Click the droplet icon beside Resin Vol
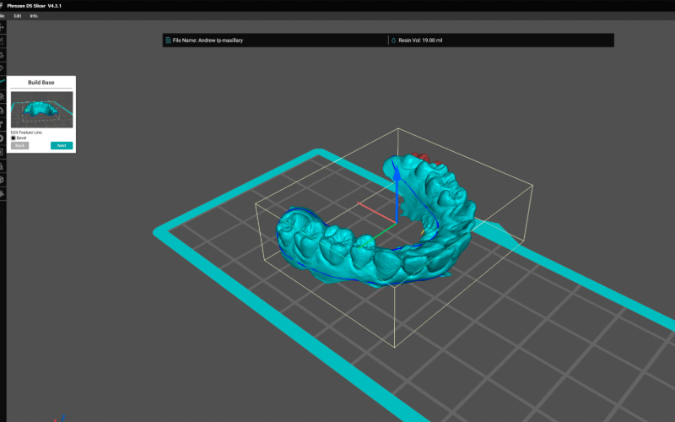Image resolution: width=675 pixels, height=422 pixels. tap(392, 40)
